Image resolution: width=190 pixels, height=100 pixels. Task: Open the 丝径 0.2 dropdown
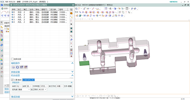point(19,86)
